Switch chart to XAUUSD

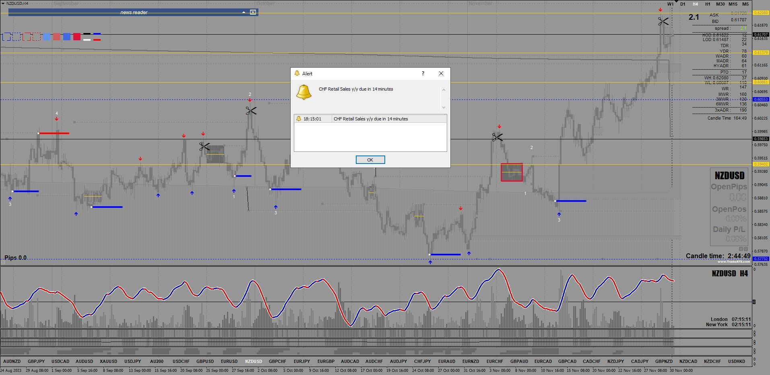109,361
